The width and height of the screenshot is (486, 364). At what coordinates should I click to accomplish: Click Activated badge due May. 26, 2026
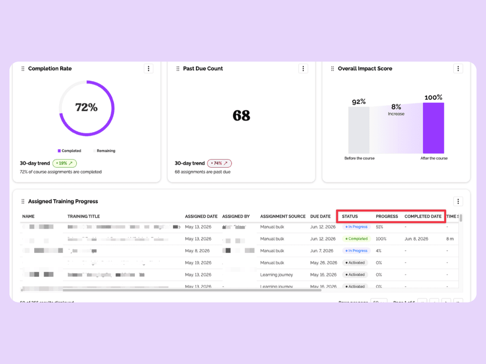(355, 263)
